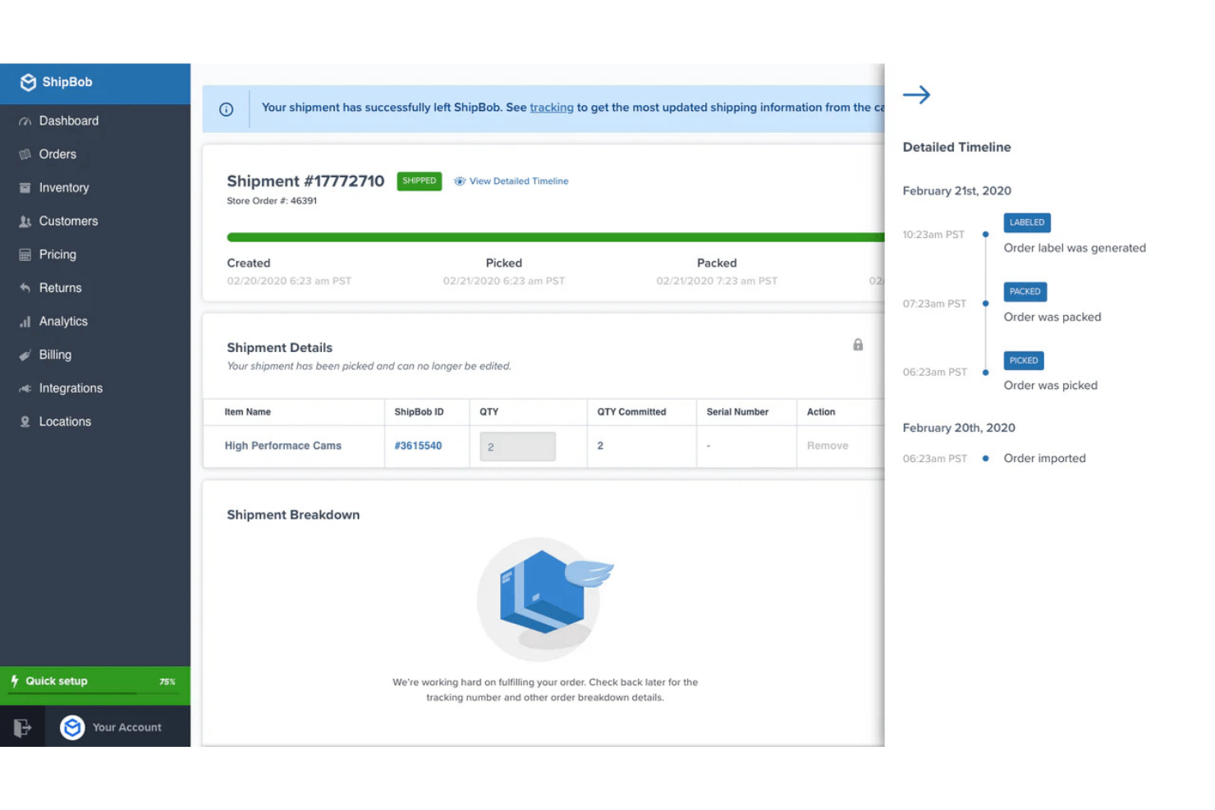Click the Locations pin icon

click(25, 422)
